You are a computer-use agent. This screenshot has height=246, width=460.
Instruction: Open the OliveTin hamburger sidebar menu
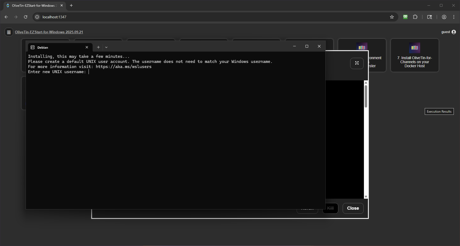[x=9, y=32]
